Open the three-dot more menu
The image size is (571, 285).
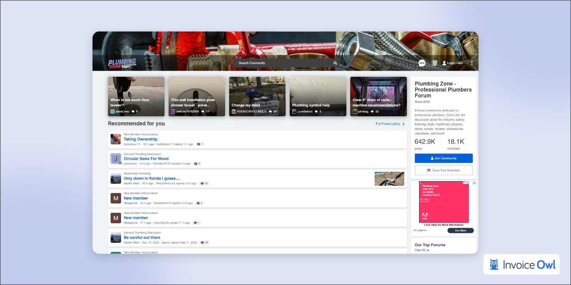coord(472,63)
